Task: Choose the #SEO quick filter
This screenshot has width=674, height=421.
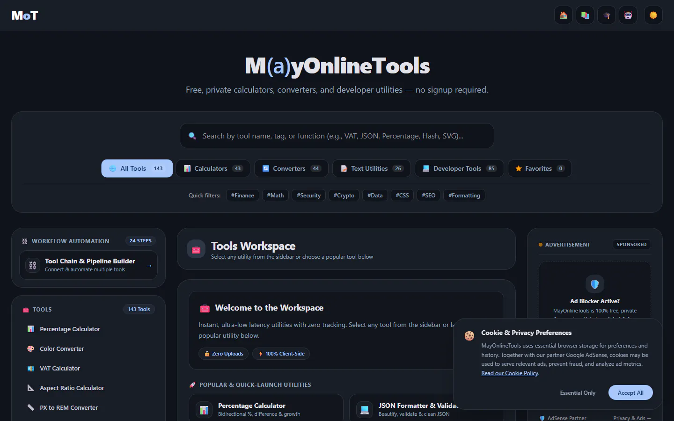Action: [429, 196]
